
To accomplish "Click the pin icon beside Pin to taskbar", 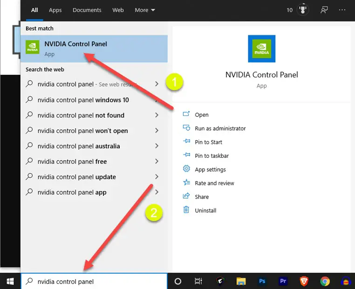I will [186, 155].
